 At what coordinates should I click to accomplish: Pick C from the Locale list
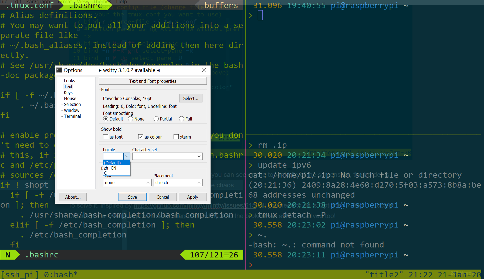point(117,173)
